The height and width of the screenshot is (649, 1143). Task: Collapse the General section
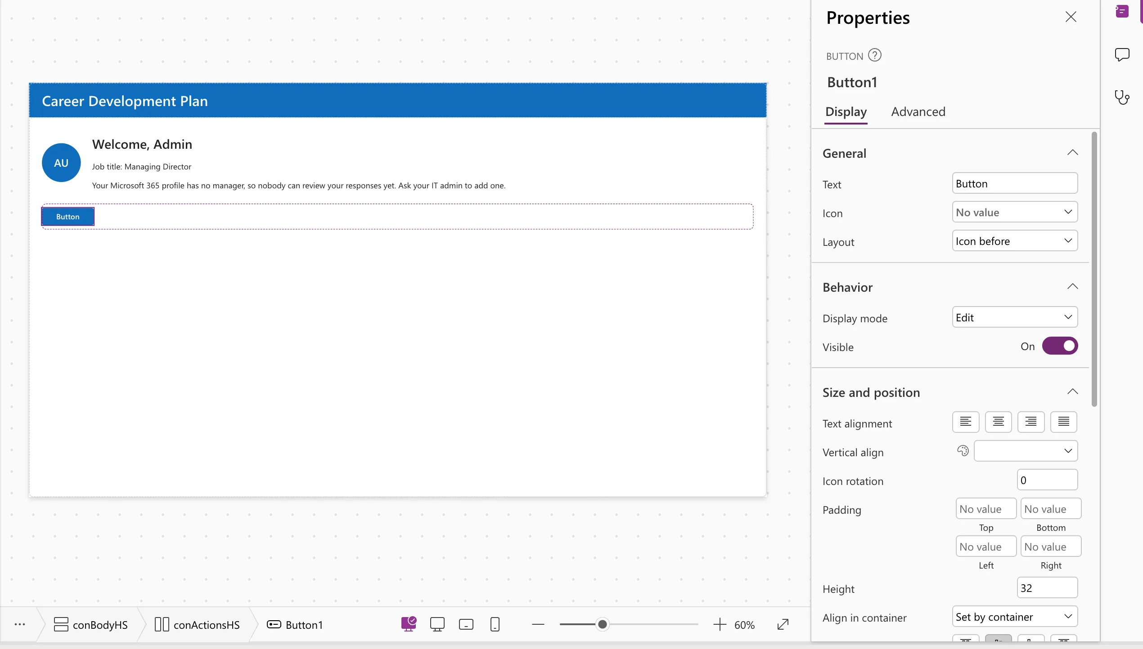(1073, 153)
